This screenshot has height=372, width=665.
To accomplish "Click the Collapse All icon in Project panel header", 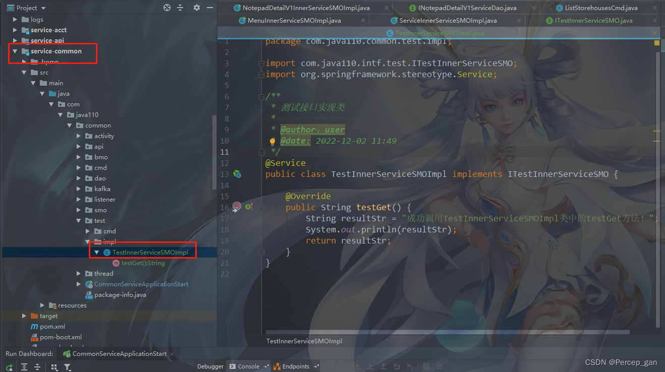I will [x=180, y=8].
